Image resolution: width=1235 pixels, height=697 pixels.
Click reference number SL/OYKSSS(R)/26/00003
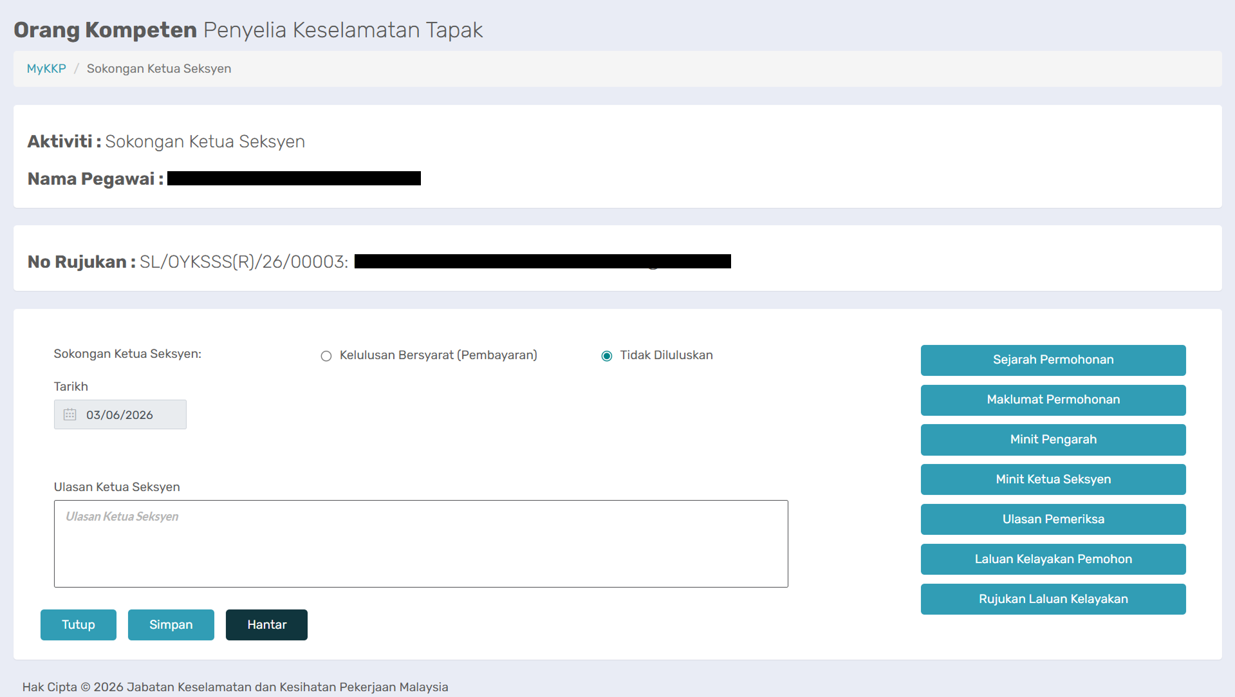(243, 262)
